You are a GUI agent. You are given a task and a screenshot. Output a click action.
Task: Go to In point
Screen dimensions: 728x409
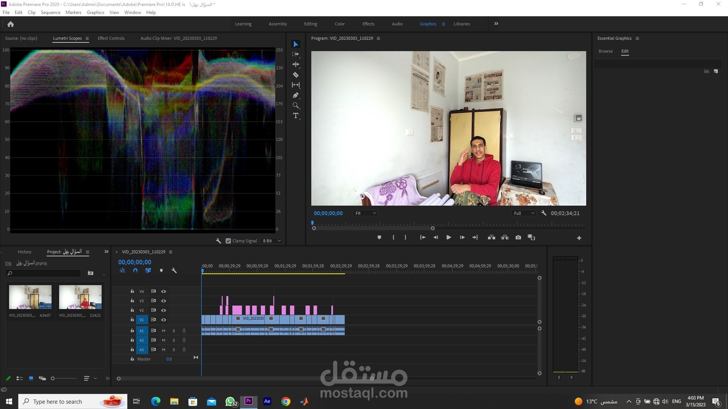422,237
